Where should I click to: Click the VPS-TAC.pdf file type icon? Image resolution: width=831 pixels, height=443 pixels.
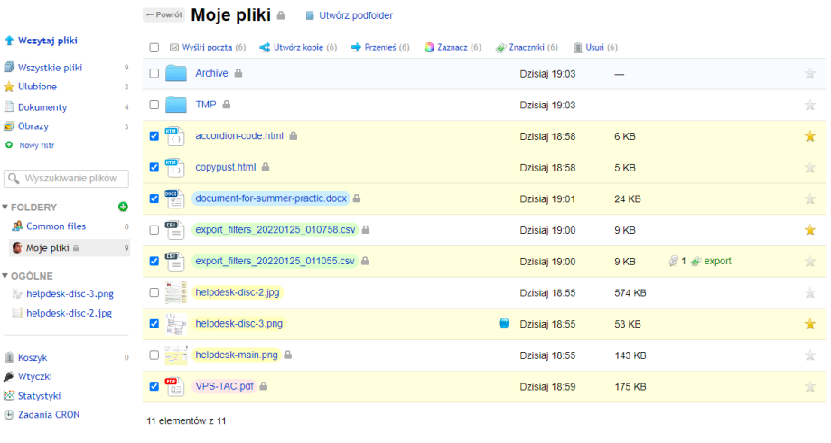click(x=174, y=386)
